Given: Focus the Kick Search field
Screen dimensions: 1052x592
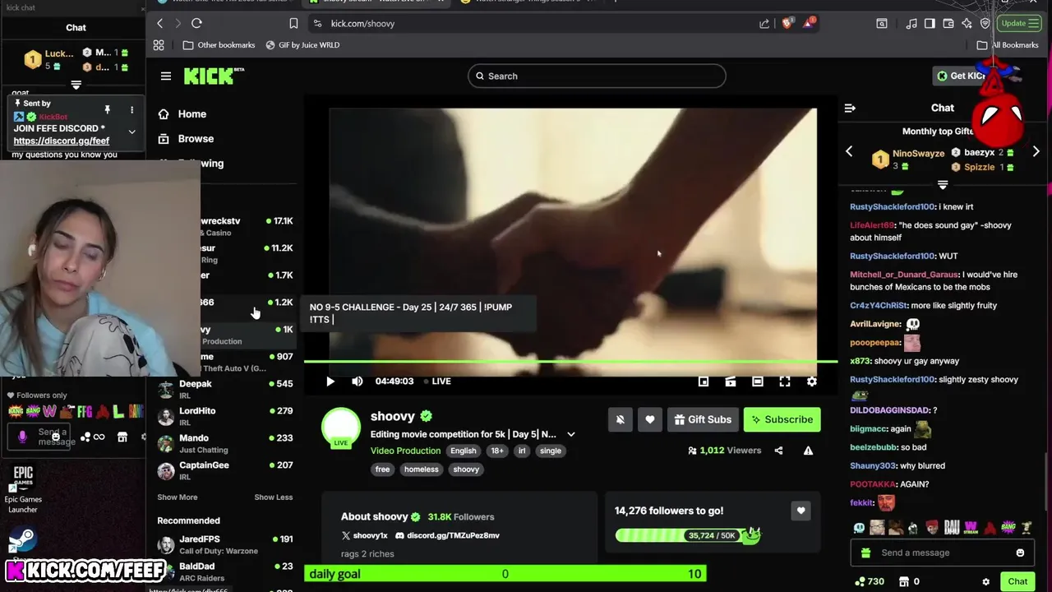Looking at the screenshot, I should (x=597, y=76).
